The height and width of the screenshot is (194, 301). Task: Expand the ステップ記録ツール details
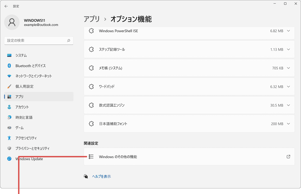pos(288,49)
